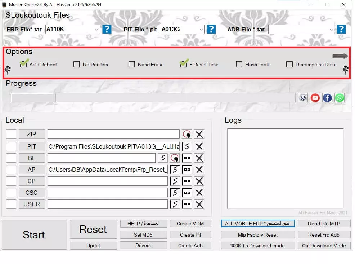This screenshot has width=355, height=264.
Task: Expand the empty ADB File dropdown
Action: pyautogui.click(x=331, y=29)
